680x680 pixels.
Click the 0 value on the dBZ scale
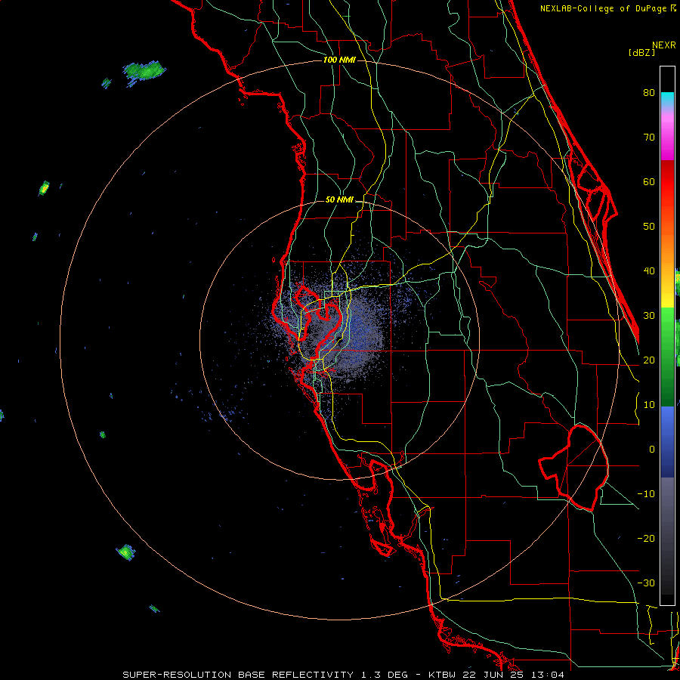(x=652, y=450)
